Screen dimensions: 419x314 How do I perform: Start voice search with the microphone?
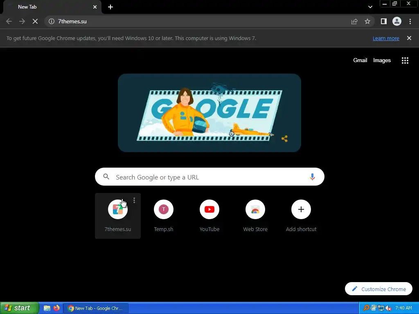tap(312, 177)
